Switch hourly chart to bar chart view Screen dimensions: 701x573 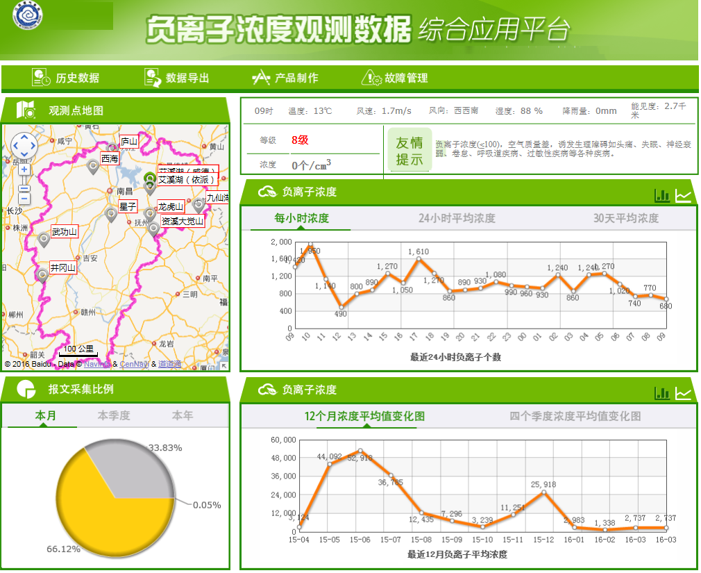click(x=662, y=196)
